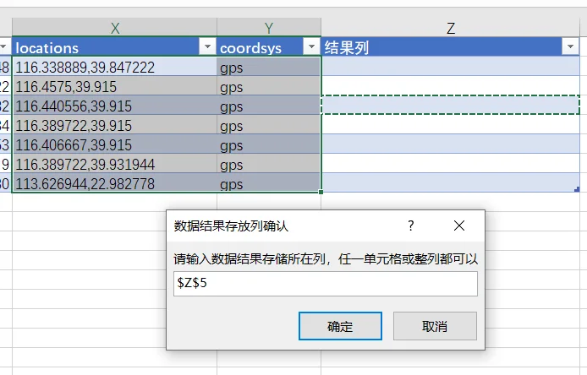Viewport: 587px width, 375px height.
Task: Close the 数据结果存放列确认 dialog
Action: [459, 226]
